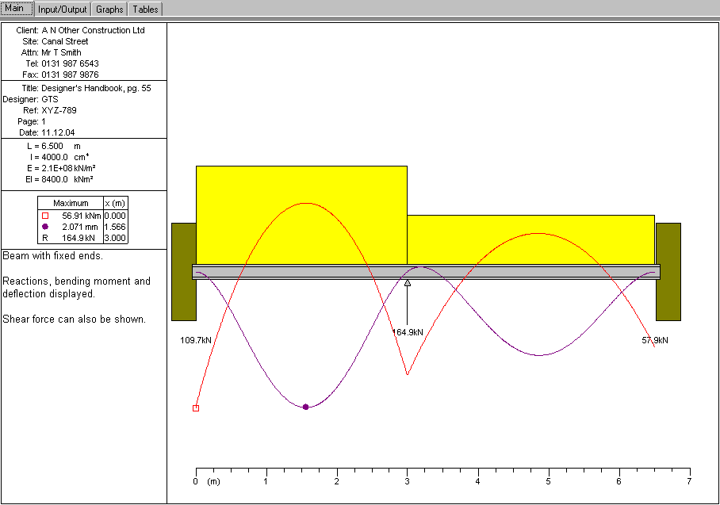The height and width of the screenshot is (505, 720).
Task: Click the red square maximum moment marker on the curve
Action: click(196, 408)
